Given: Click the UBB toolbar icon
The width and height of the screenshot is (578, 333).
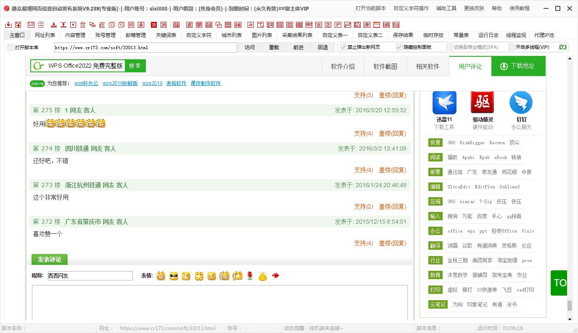Looking at the screenshot, I should coord(387,25).
